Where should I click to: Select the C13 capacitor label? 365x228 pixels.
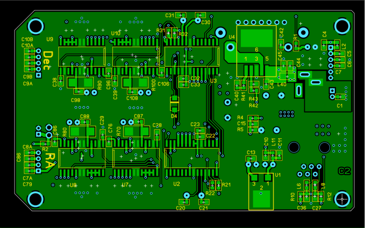pos(251,152)
